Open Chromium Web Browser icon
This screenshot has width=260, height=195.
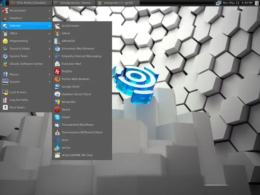click(x=58, y=48)
